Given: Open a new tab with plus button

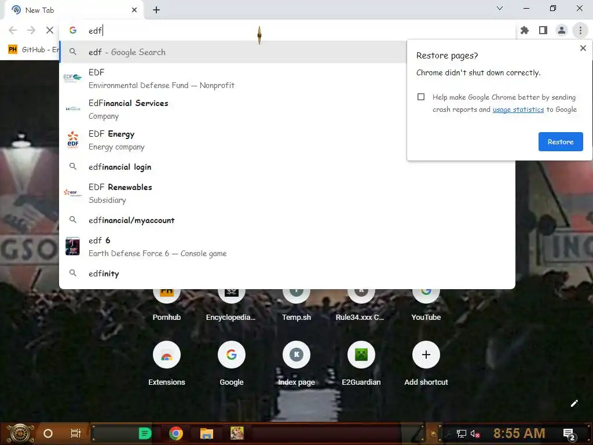Looking at the screenshot, I should (156, 10).
